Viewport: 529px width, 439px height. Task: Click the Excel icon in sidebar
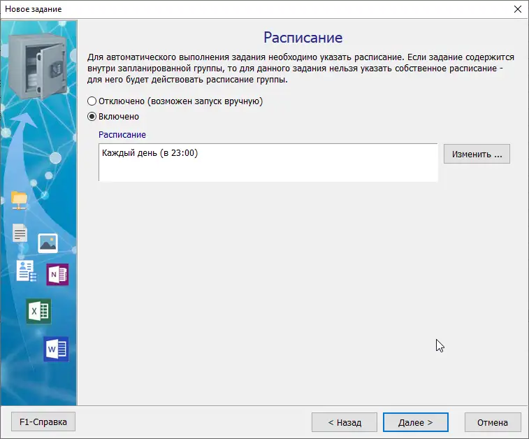(x=39, y=311)
